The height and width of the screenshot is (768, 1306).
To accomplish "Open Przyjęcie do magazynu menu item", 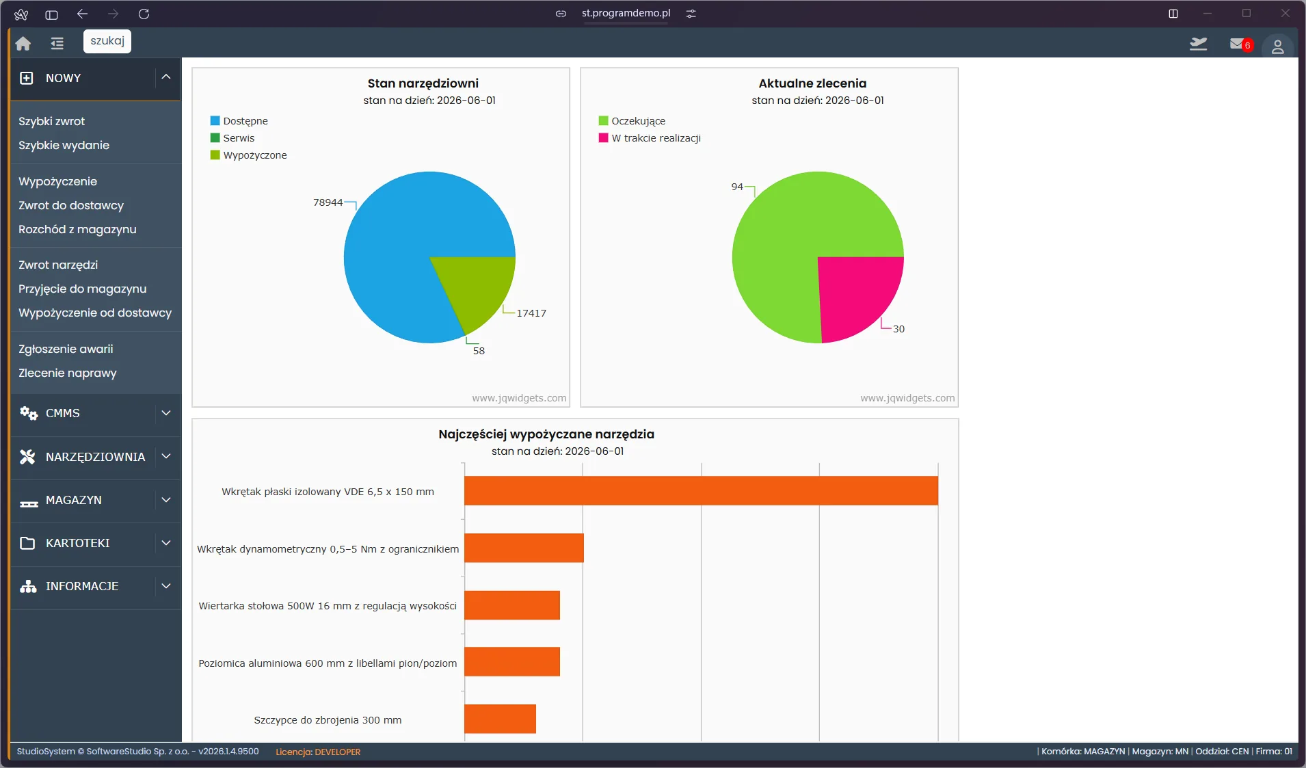I will tap(83, 289).
